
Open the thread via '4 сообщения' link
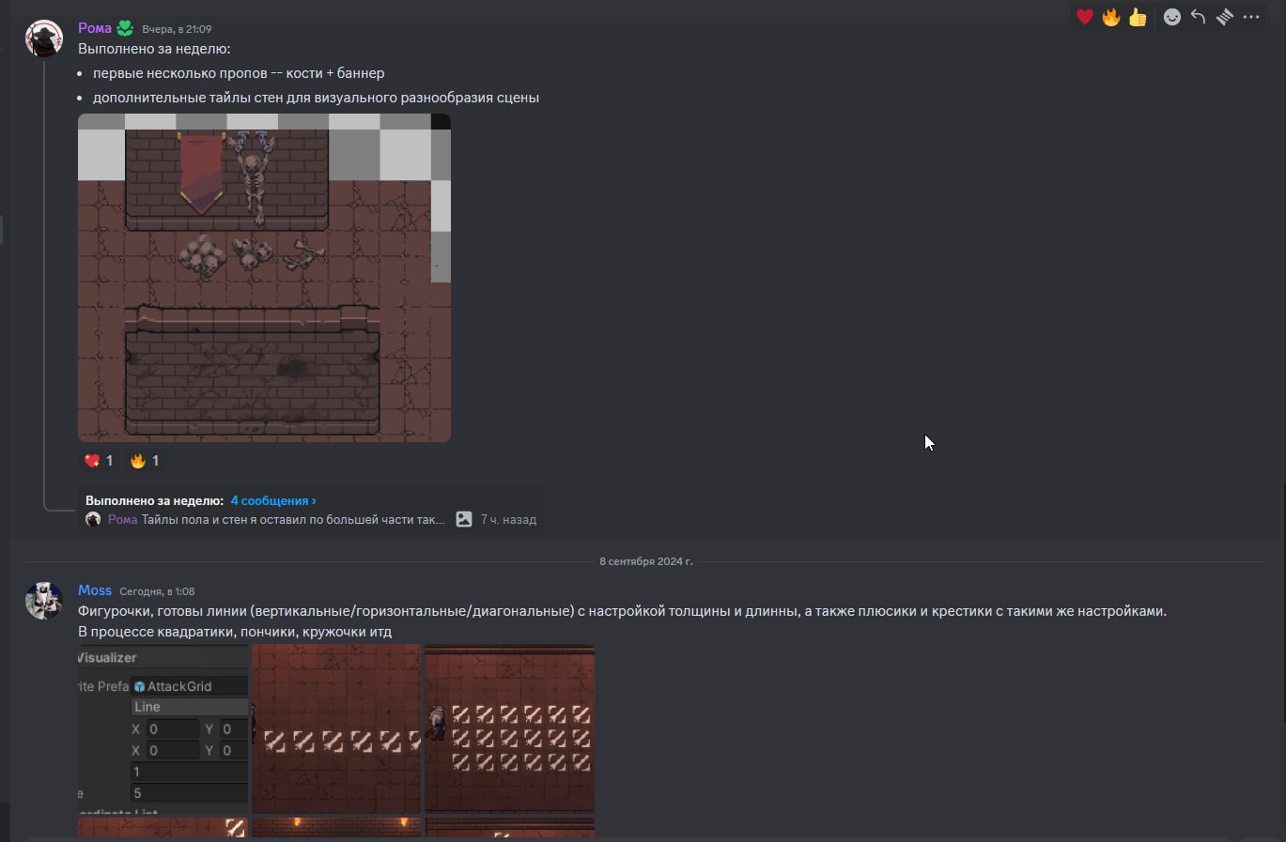[273, 500]
